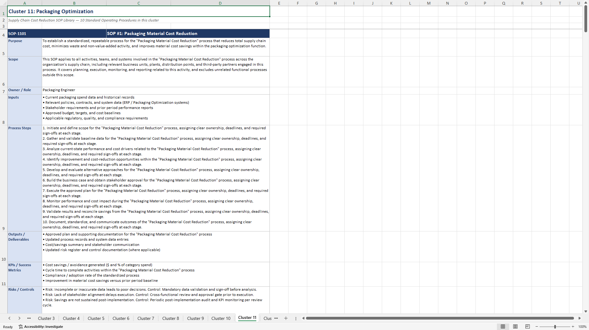Open hidden sheets ellipsis on left
The image size is (589, 330).
29,318
